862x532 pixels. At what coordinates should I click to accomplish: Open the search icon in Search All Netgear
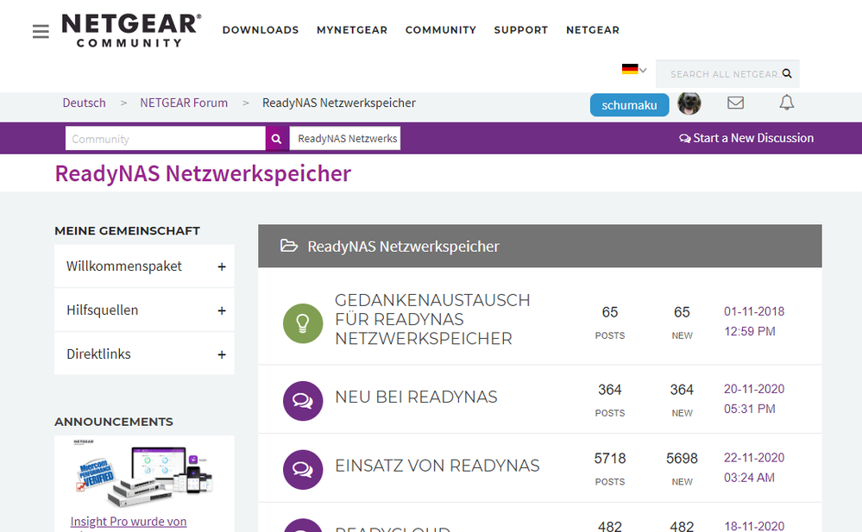coord(786,73)
